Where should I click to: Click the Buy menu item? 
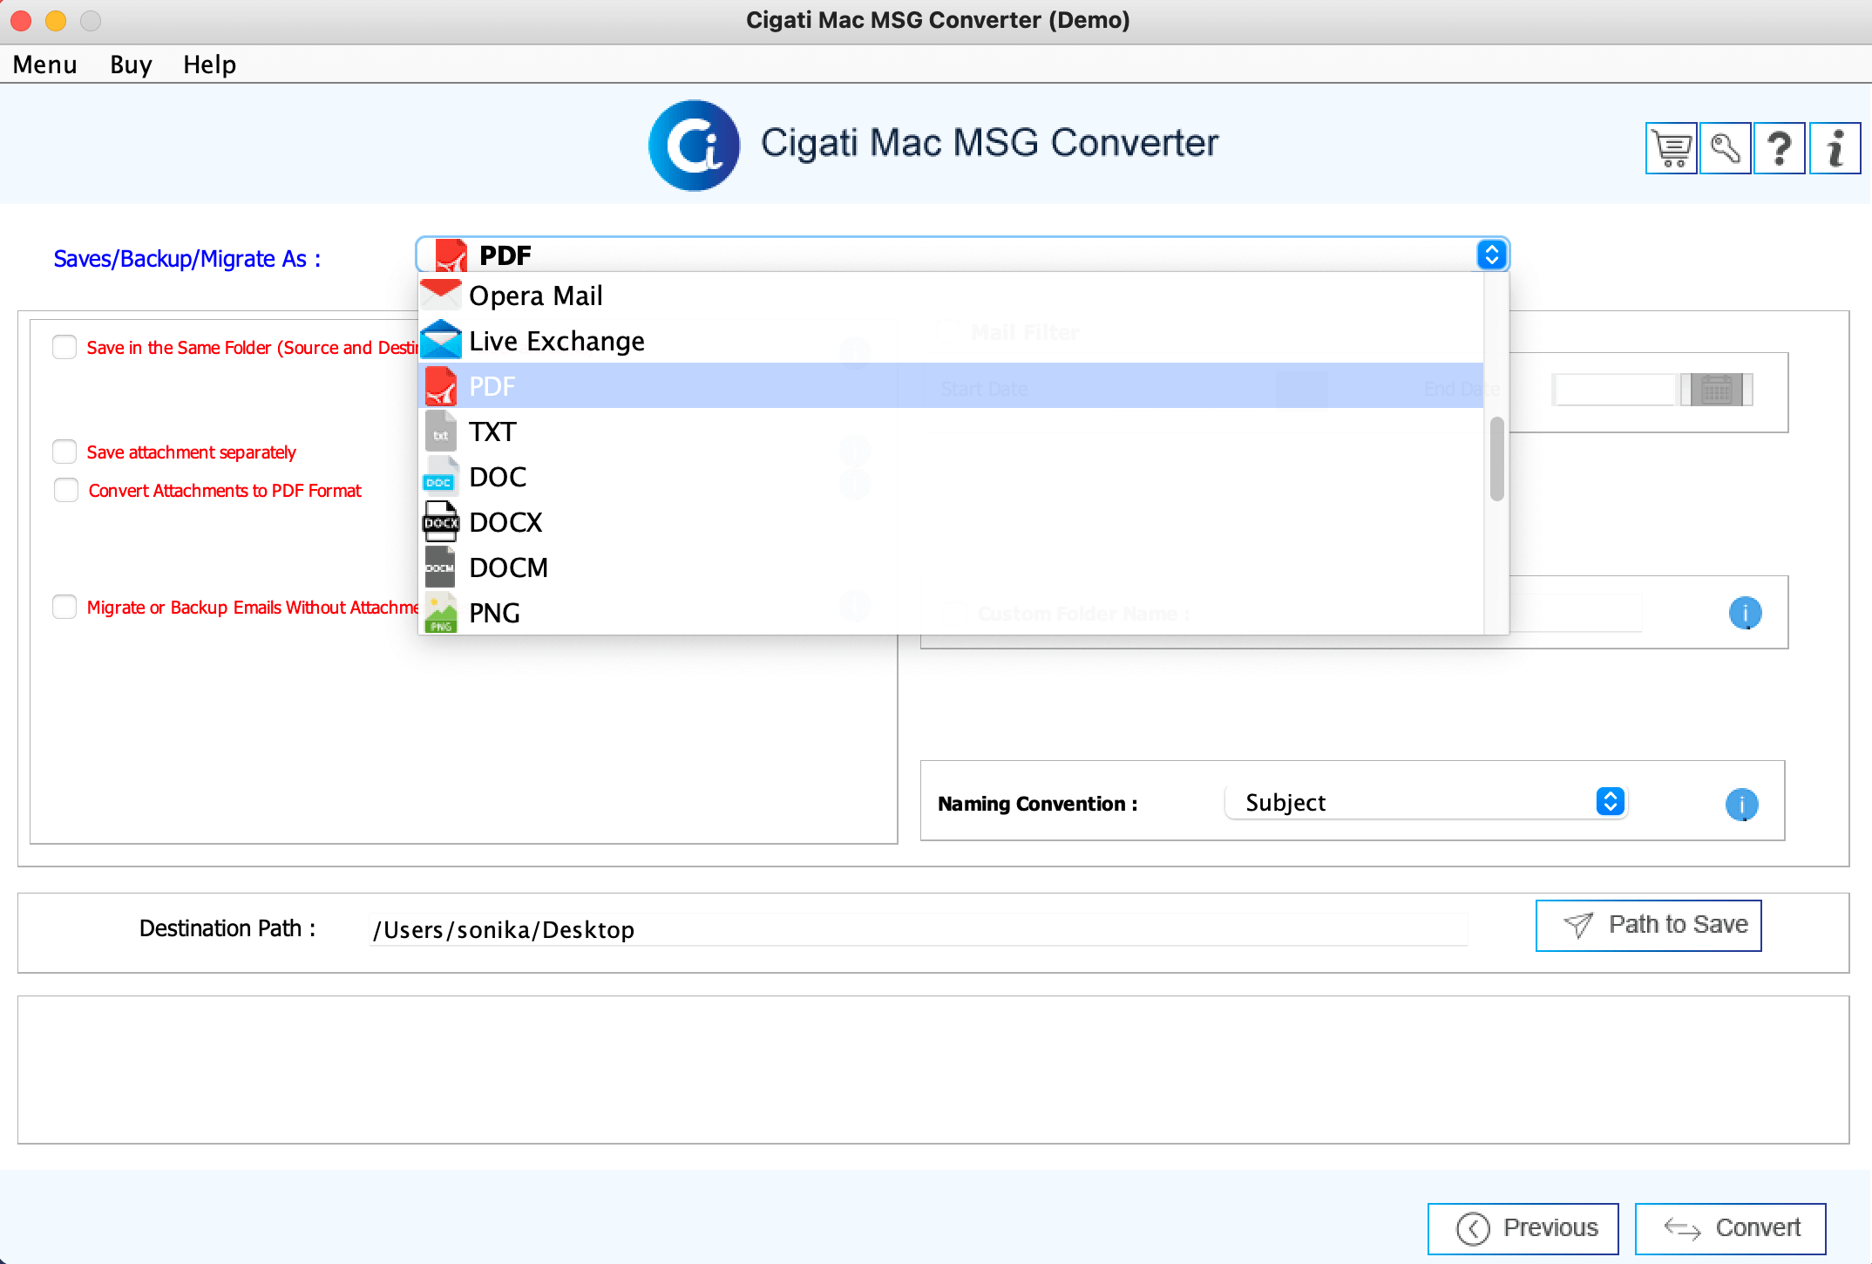[x=130, y=65]
